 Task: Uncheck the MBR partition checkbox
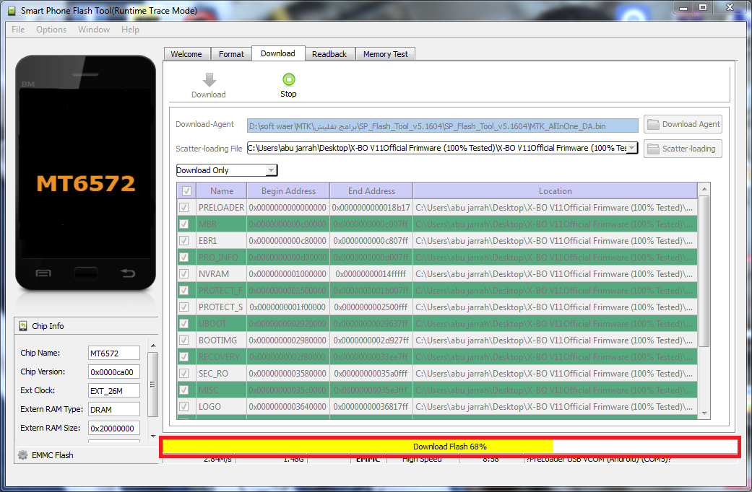[x=183, y=224]
